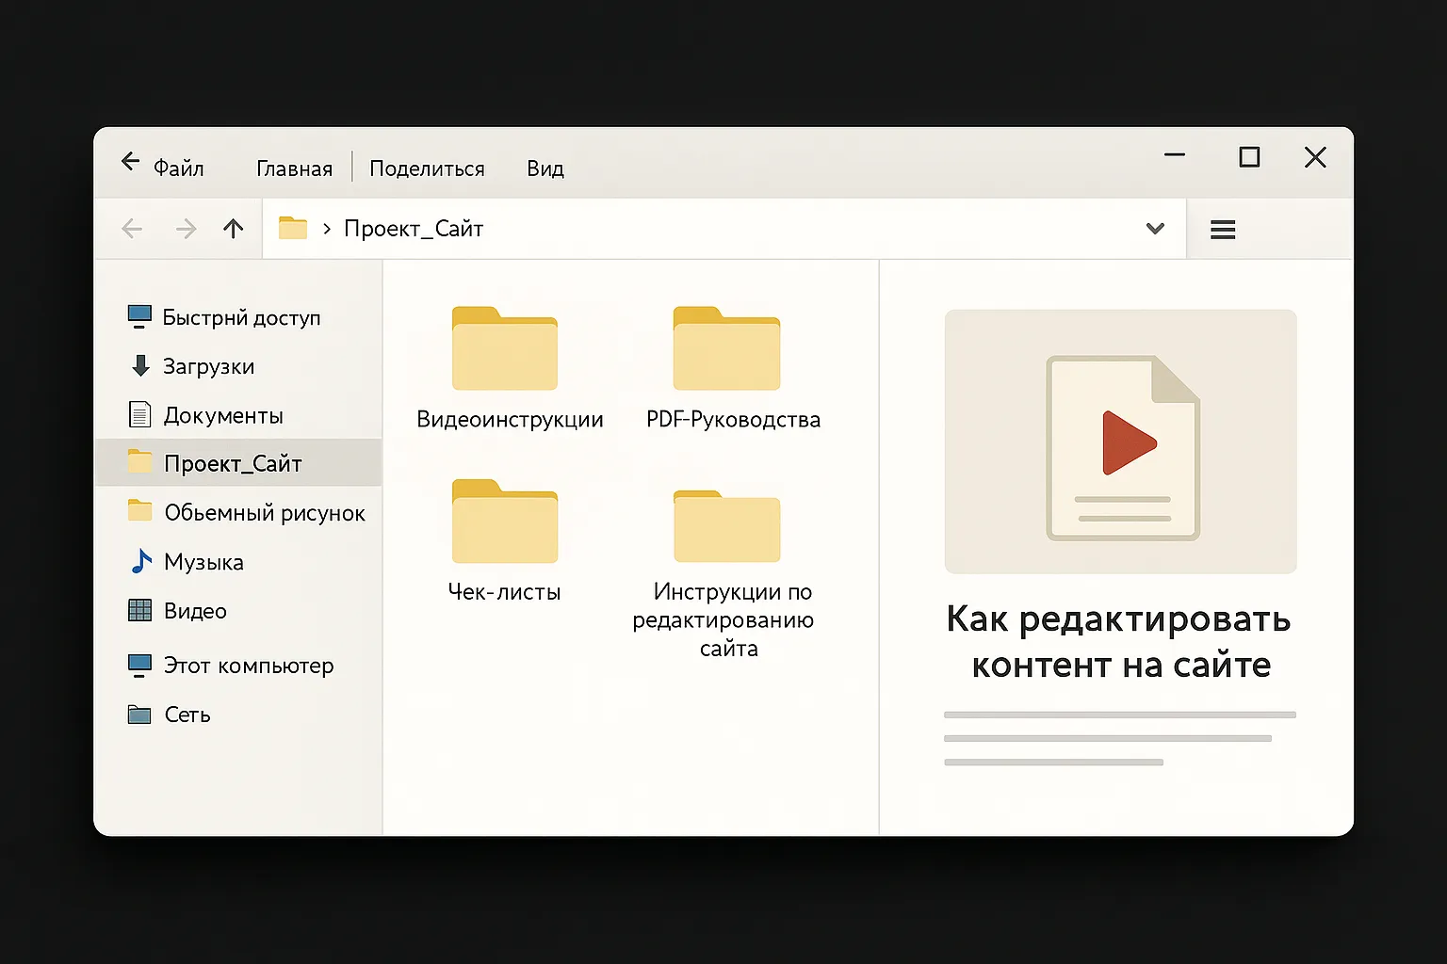This screenshot has width=1447, height=964.
Task: Click the PDF-Руководства folder name
Action: [x=733, y=420]
